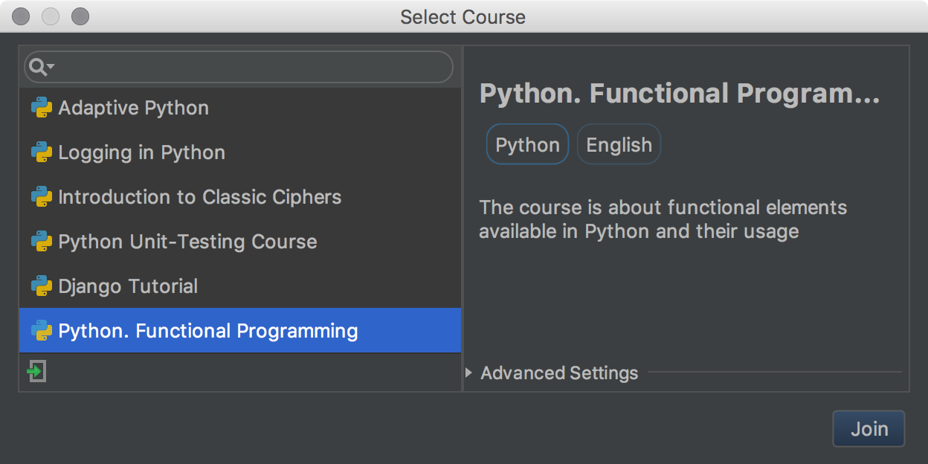Expand the Advanced Settings section

468,373
